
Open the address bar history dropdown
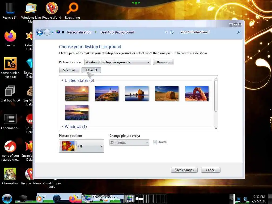pyautogui.click(x=166, y=32)
